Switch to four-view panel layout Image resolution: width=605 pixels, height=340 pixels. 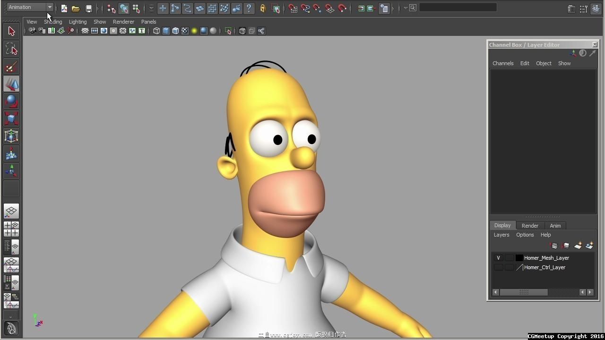click(11, 229)
